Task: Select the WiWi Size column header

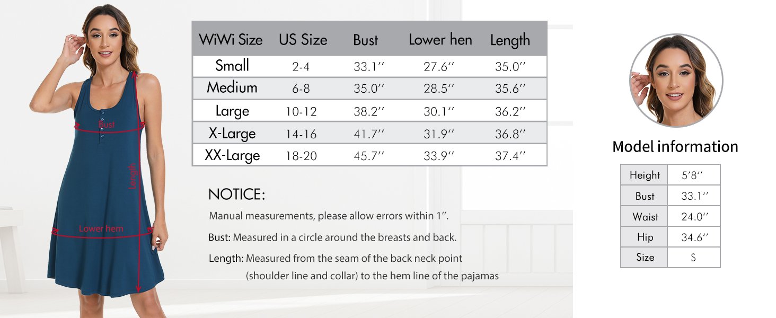Action: [x=231, y=40]
